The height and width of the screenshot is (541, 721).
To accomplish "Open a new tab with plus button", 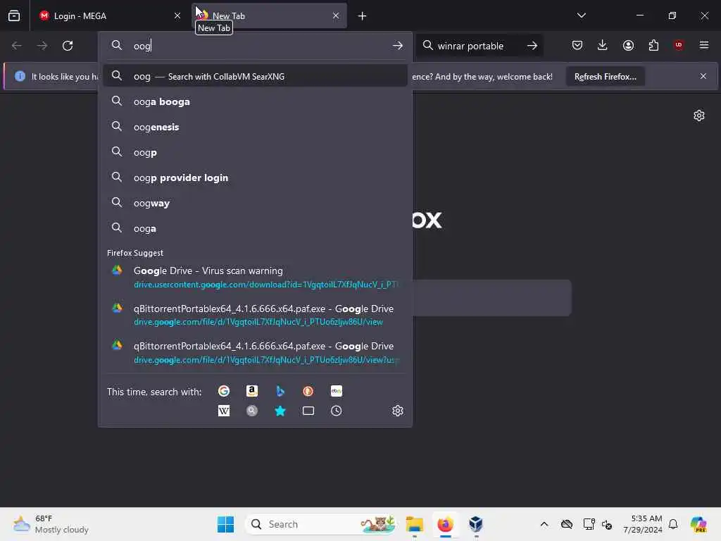I will tap(362, 16).
